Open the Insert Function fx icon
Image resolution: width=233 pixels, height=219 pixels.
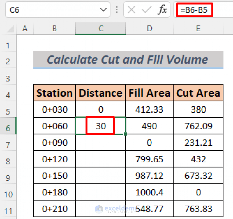pyautogui.click(x=162, y=10)
